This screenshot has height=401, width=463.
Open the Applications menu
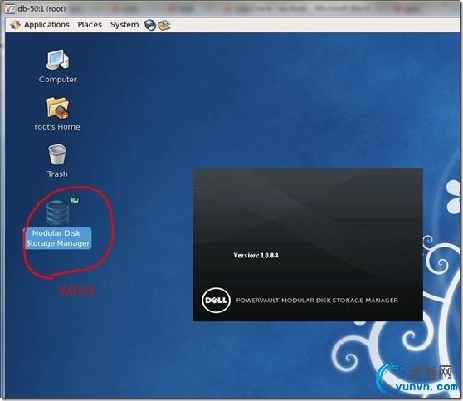(x=46, y=25)
